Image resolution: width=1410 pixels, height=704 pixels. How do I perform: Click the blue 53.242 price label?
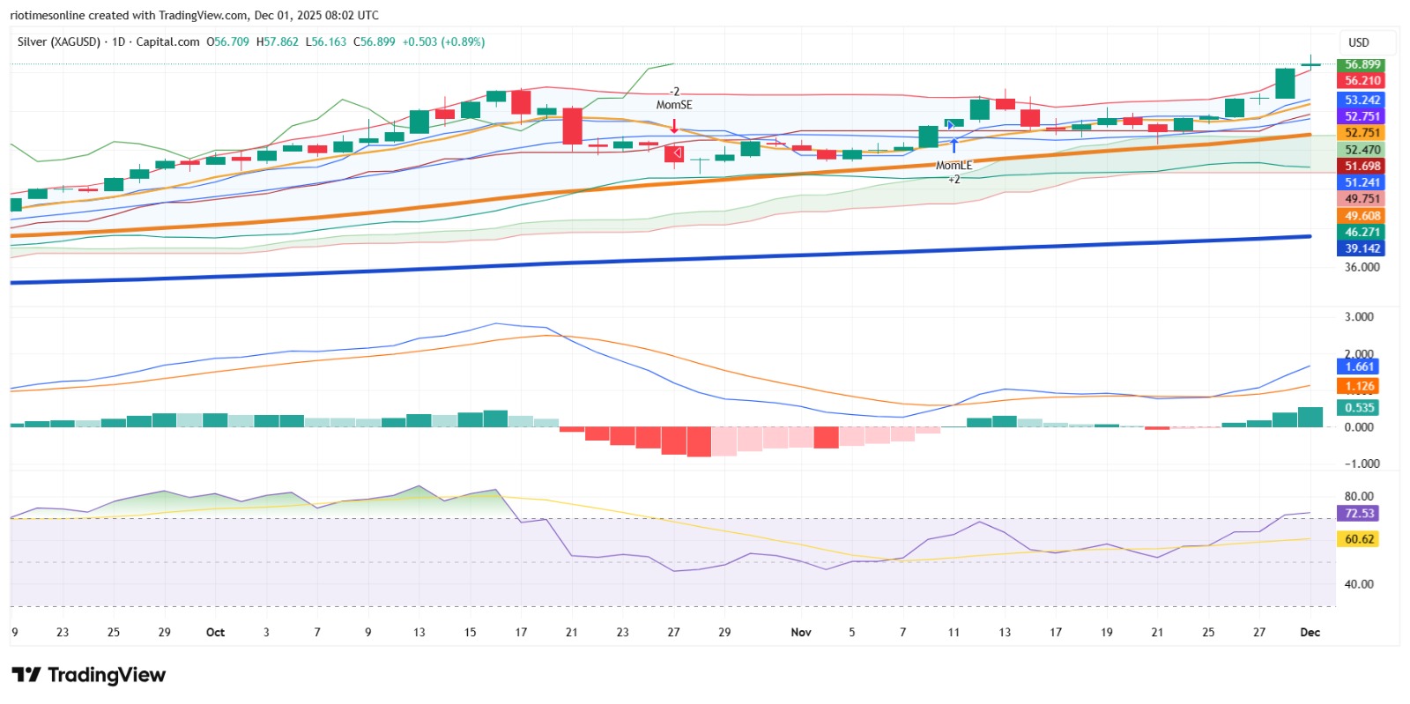tap(1362, 100)
